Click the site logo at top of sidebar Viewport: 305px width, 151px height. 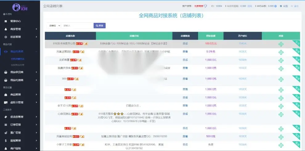[20, 7]
